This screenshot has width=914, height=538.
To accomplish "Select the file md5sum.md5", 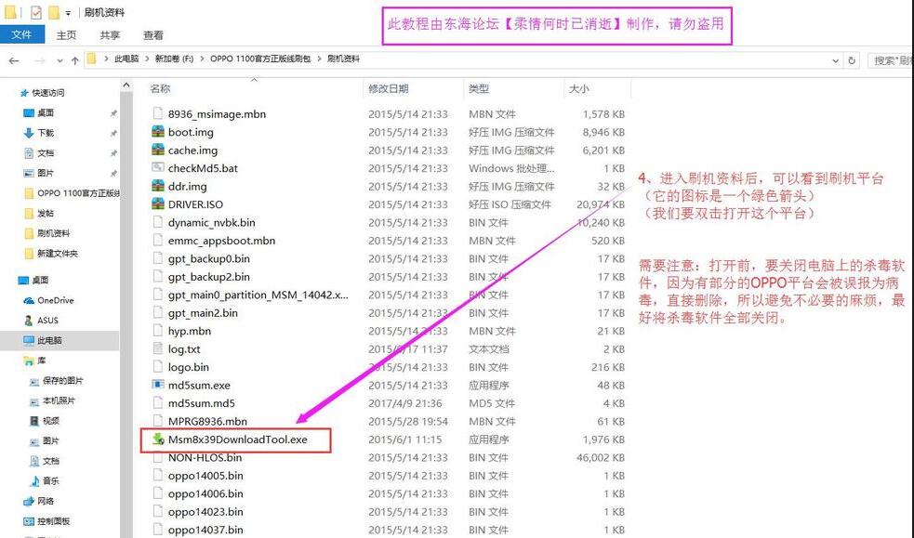I will 201,403.
